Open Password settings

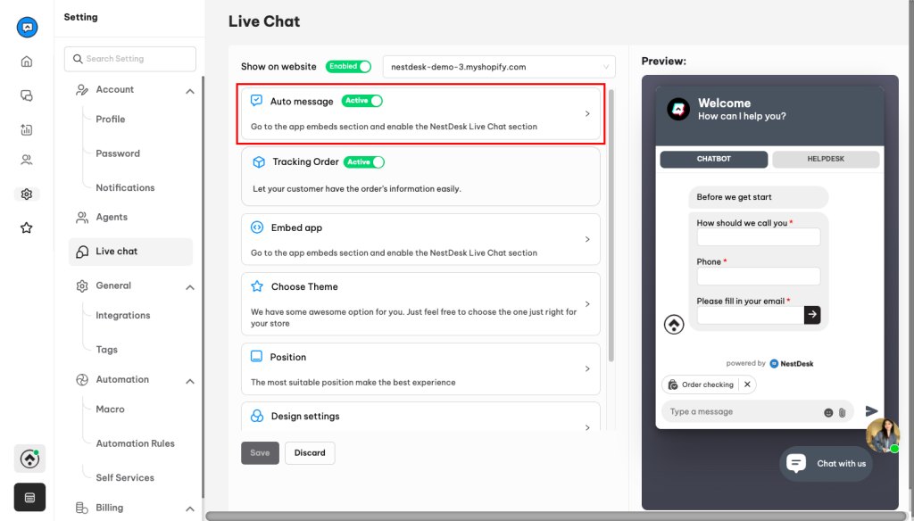pyautogui.click(x=118, y=153)
